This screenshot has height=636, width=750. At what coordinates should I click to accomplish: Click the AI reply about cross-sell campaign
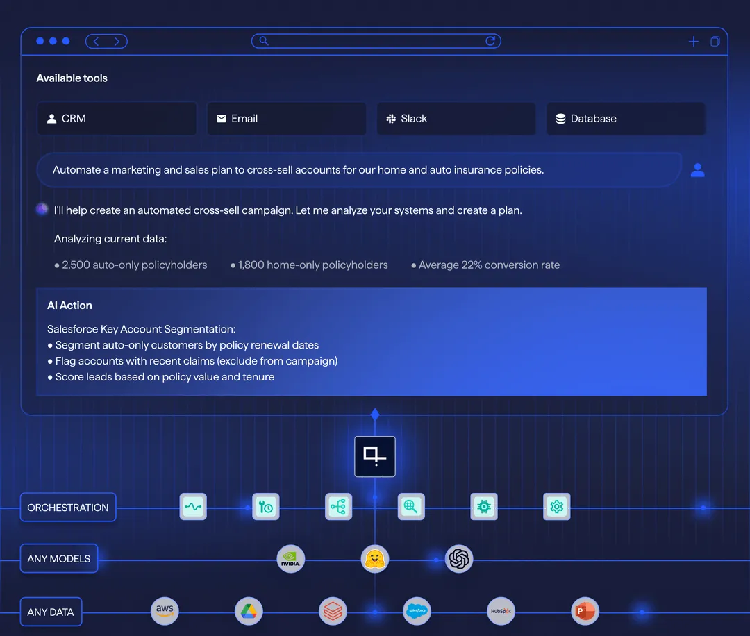point(287,210)
